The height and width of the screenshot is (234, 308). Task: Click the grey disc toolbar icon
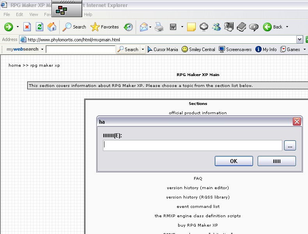point(204,27)
